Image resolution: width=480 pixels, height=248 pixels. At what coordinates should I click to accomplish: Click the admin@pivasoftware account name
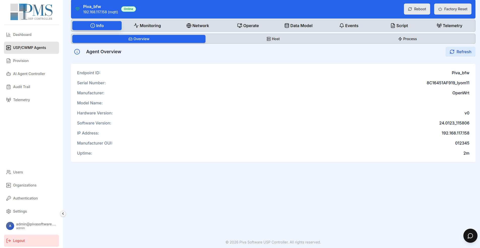coord(36,224)
